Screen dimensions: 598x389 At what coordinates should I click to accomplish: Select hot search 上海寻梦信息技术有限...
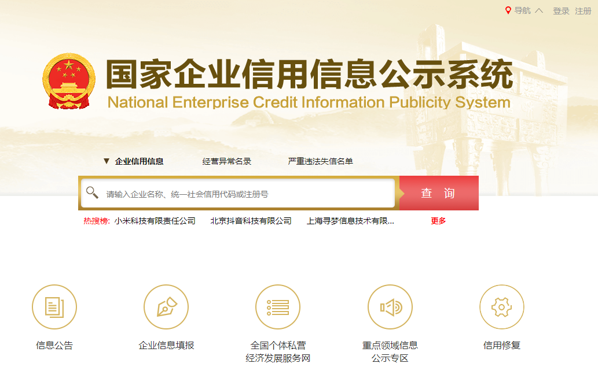(x=350, y=221)
